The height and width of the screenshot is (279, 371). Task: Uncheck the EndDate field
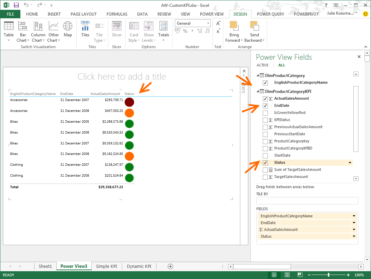(x=265, y=105)
